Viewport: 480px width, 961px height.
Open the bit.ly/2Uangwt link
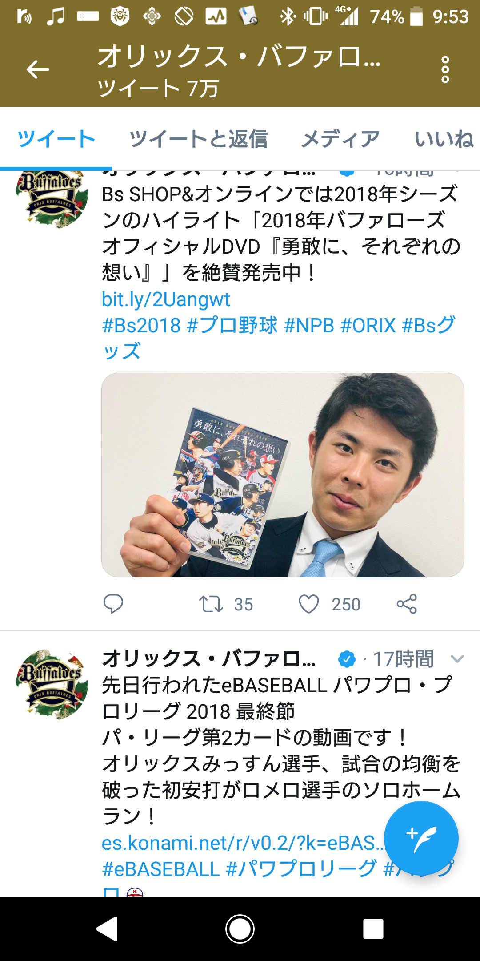click(166, 299)
